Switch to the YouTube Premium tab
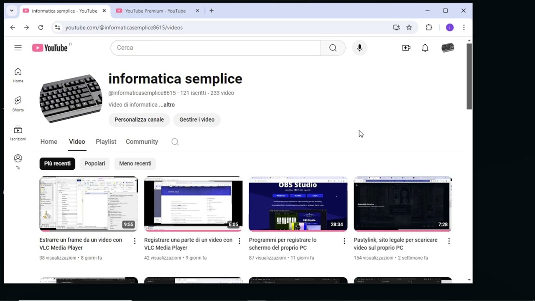Image resolution: width=535 pixels, height=301 pixels. 155,11
